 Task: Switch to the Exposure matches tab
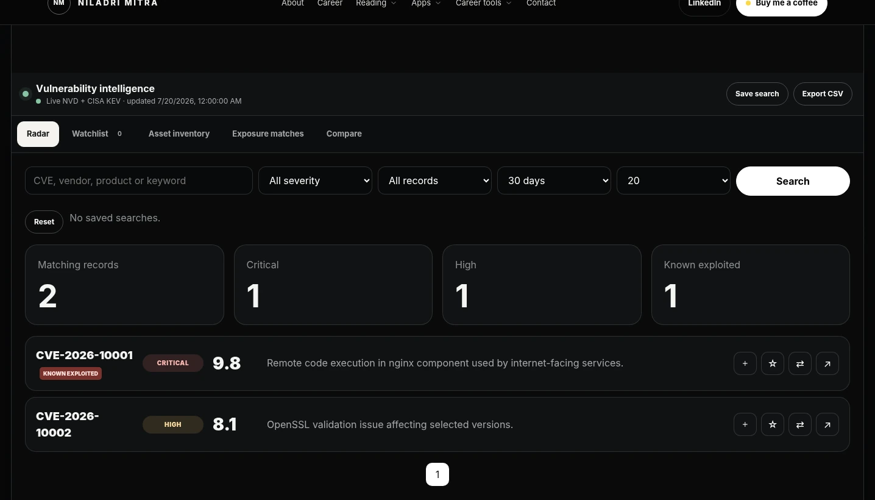click(268, 134)
